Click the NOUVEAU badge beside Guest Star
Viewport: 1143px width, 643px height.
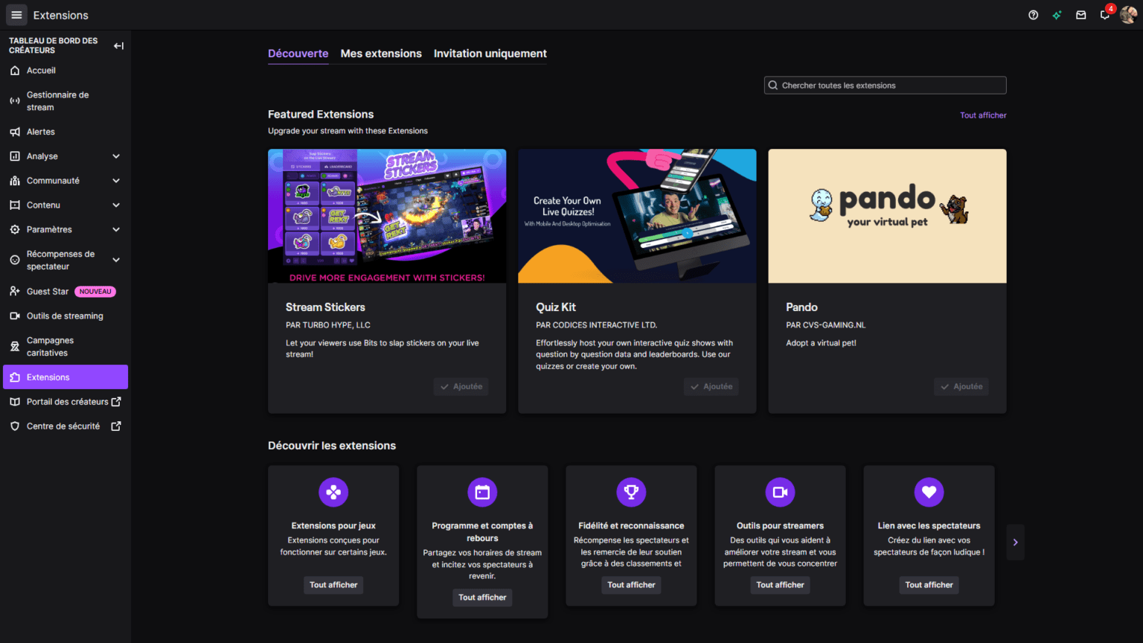[95, 292]
